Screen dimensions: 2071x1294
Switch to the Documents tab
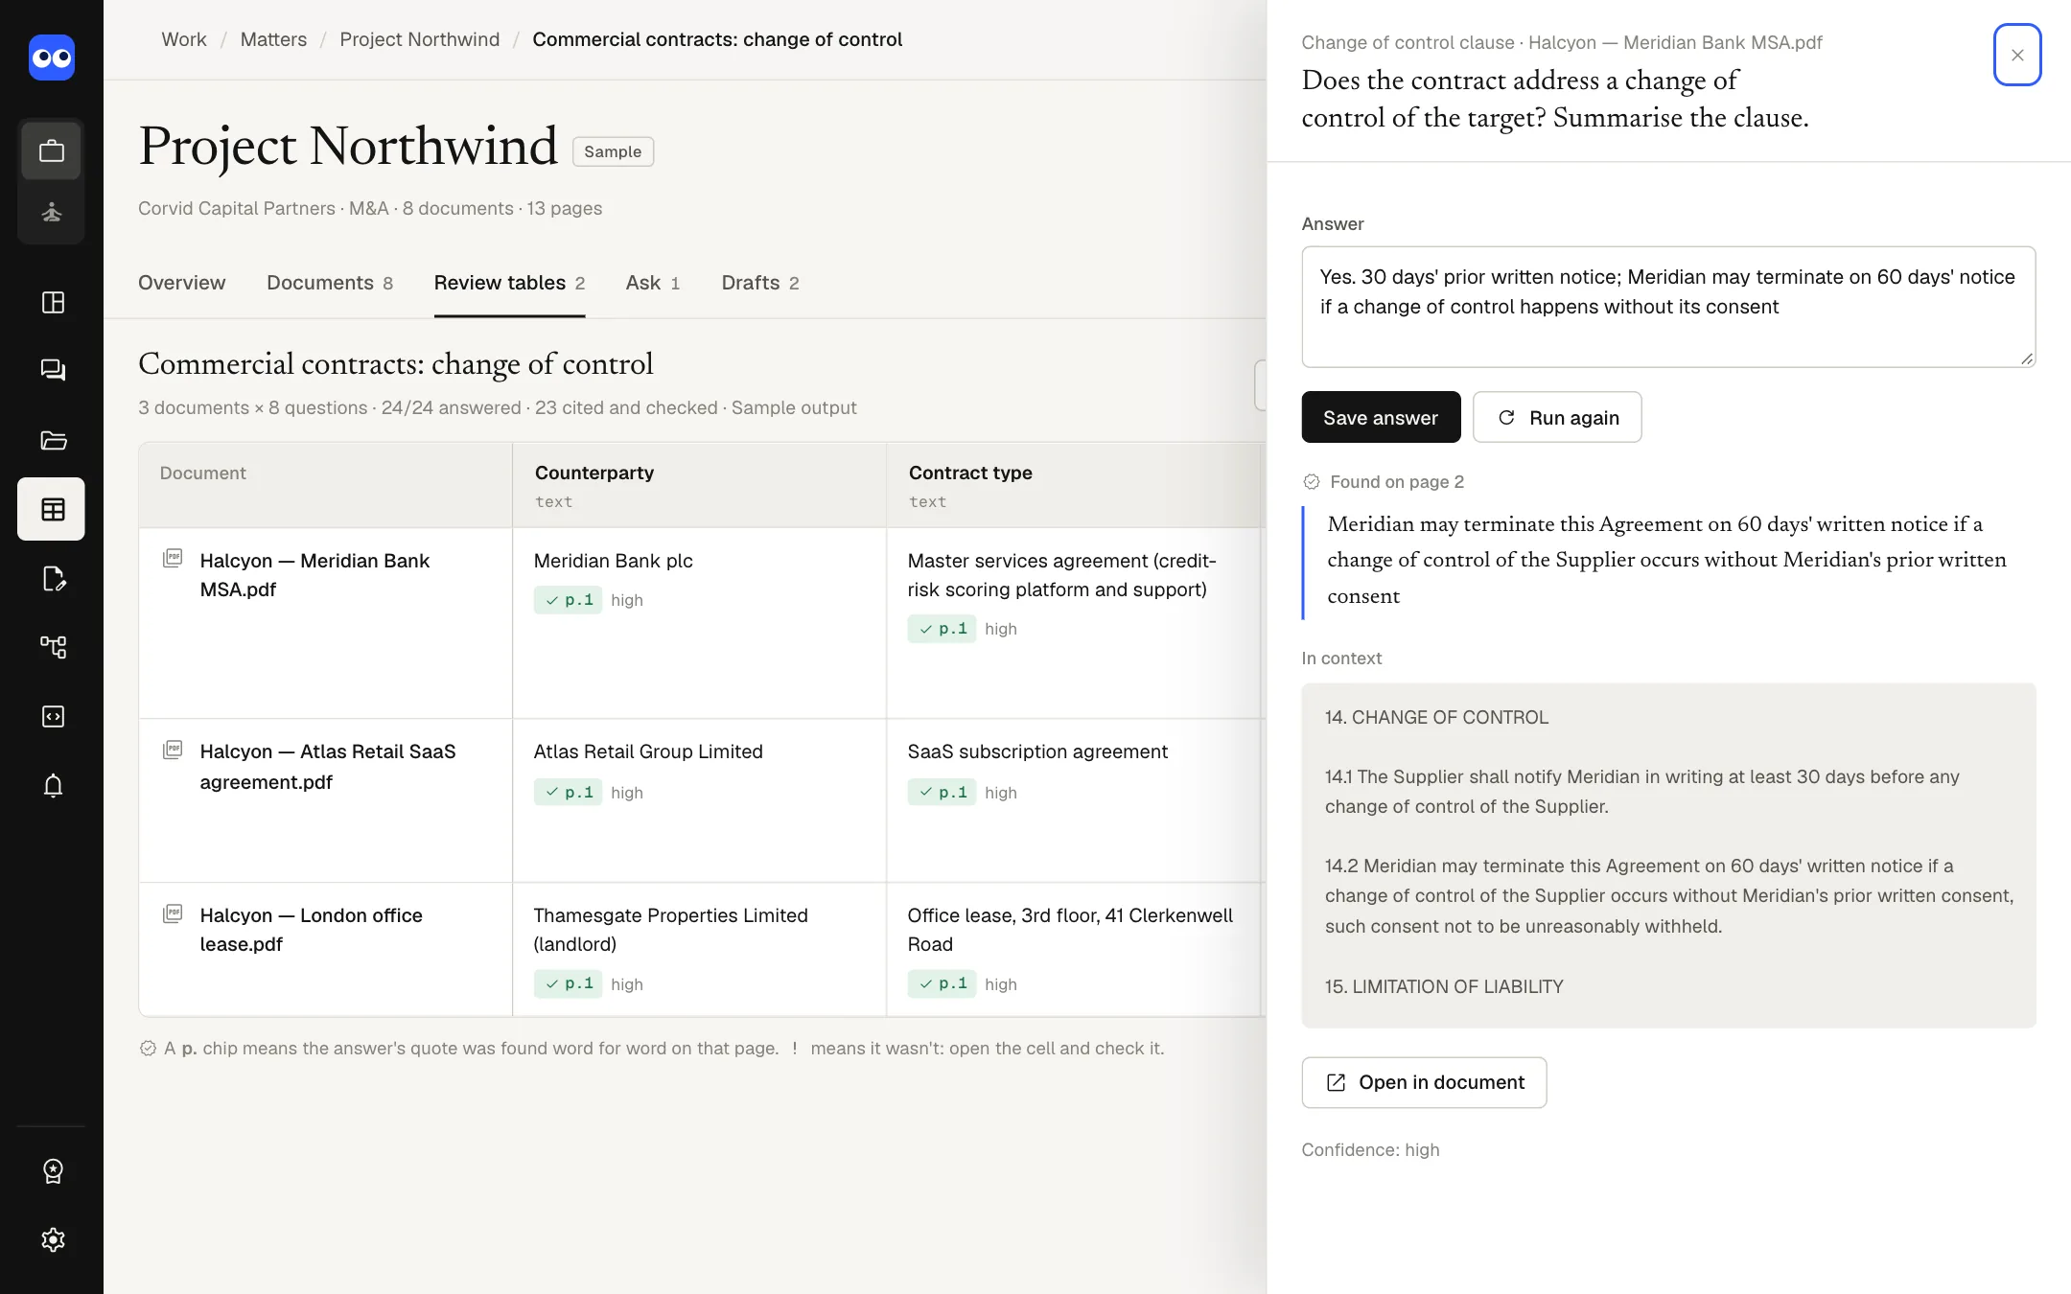pyautogui.click(x=330, y=283)
